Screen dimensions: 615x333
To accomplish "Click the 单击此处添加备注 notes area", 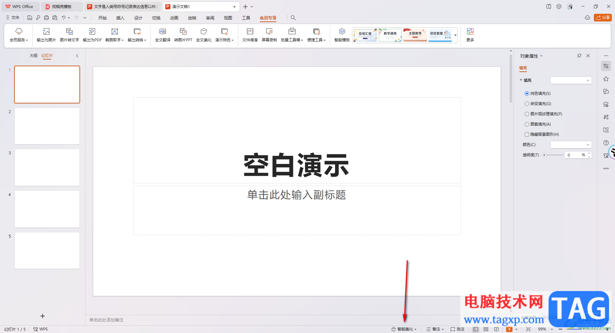I will pyautogui.click(x=106, y=320).
